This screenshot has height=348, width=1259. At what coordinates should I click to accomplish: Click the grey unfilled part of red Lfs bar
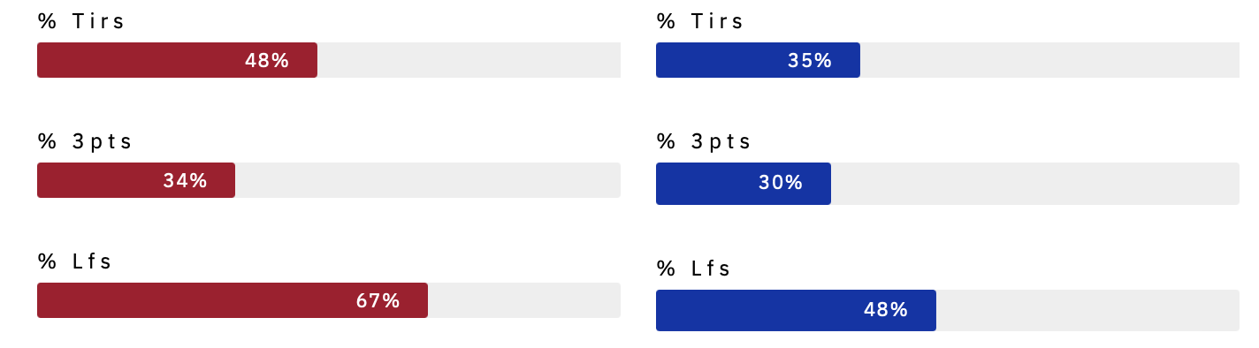[524, 300]
